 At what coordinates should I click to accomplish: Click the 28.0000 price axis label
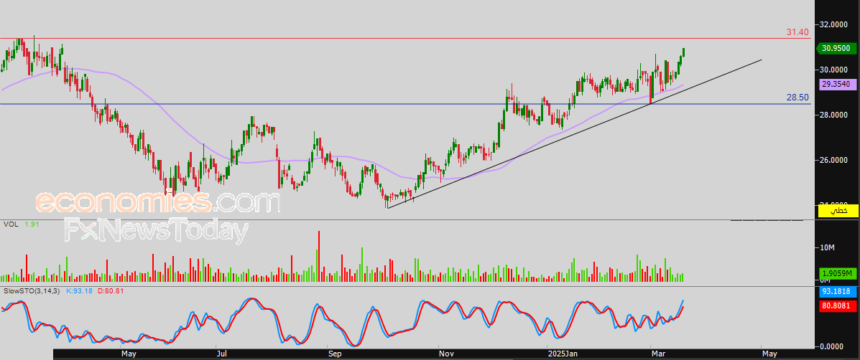(834, 115)
